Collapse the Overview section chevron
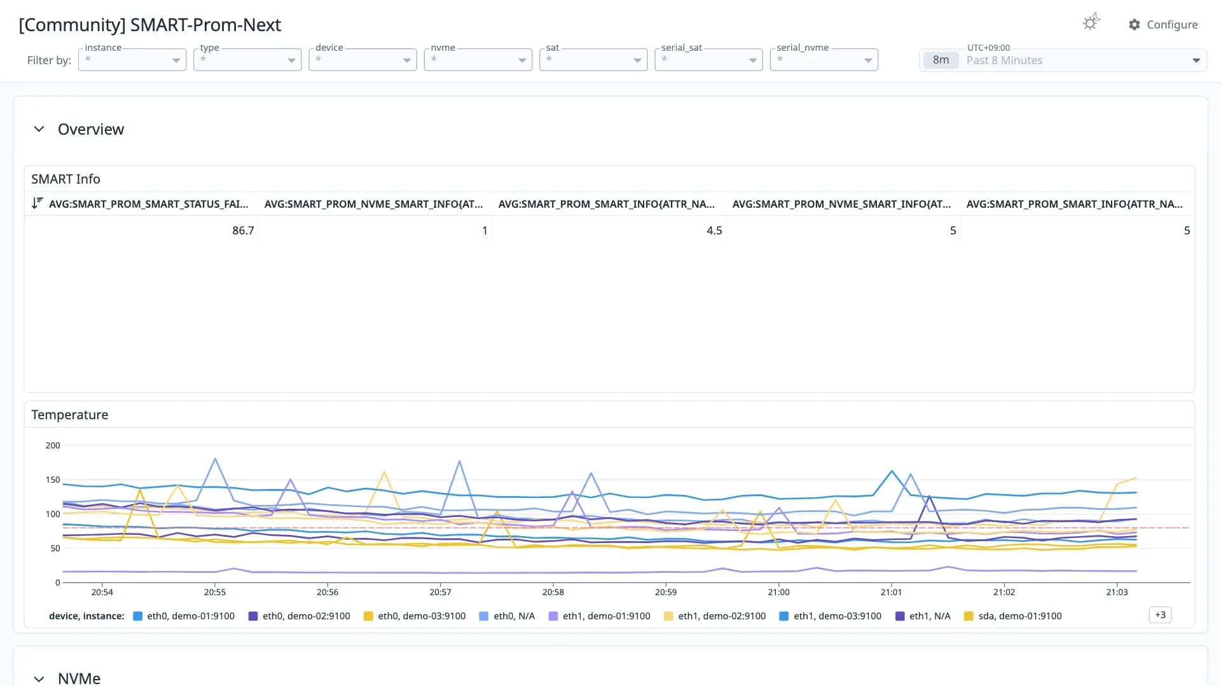The width and height of the screenshot is (1221, 686). click(x=39, y=129)
